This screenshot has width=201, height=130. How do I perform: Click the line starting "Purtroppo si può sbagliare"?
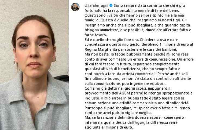point(137,108)
